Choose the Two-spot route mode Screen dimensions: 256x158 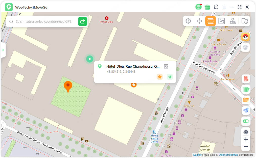coord(211,21)
